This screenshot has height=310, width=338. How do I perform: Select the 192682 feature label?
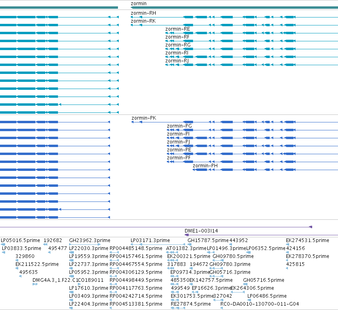(52, 240)
